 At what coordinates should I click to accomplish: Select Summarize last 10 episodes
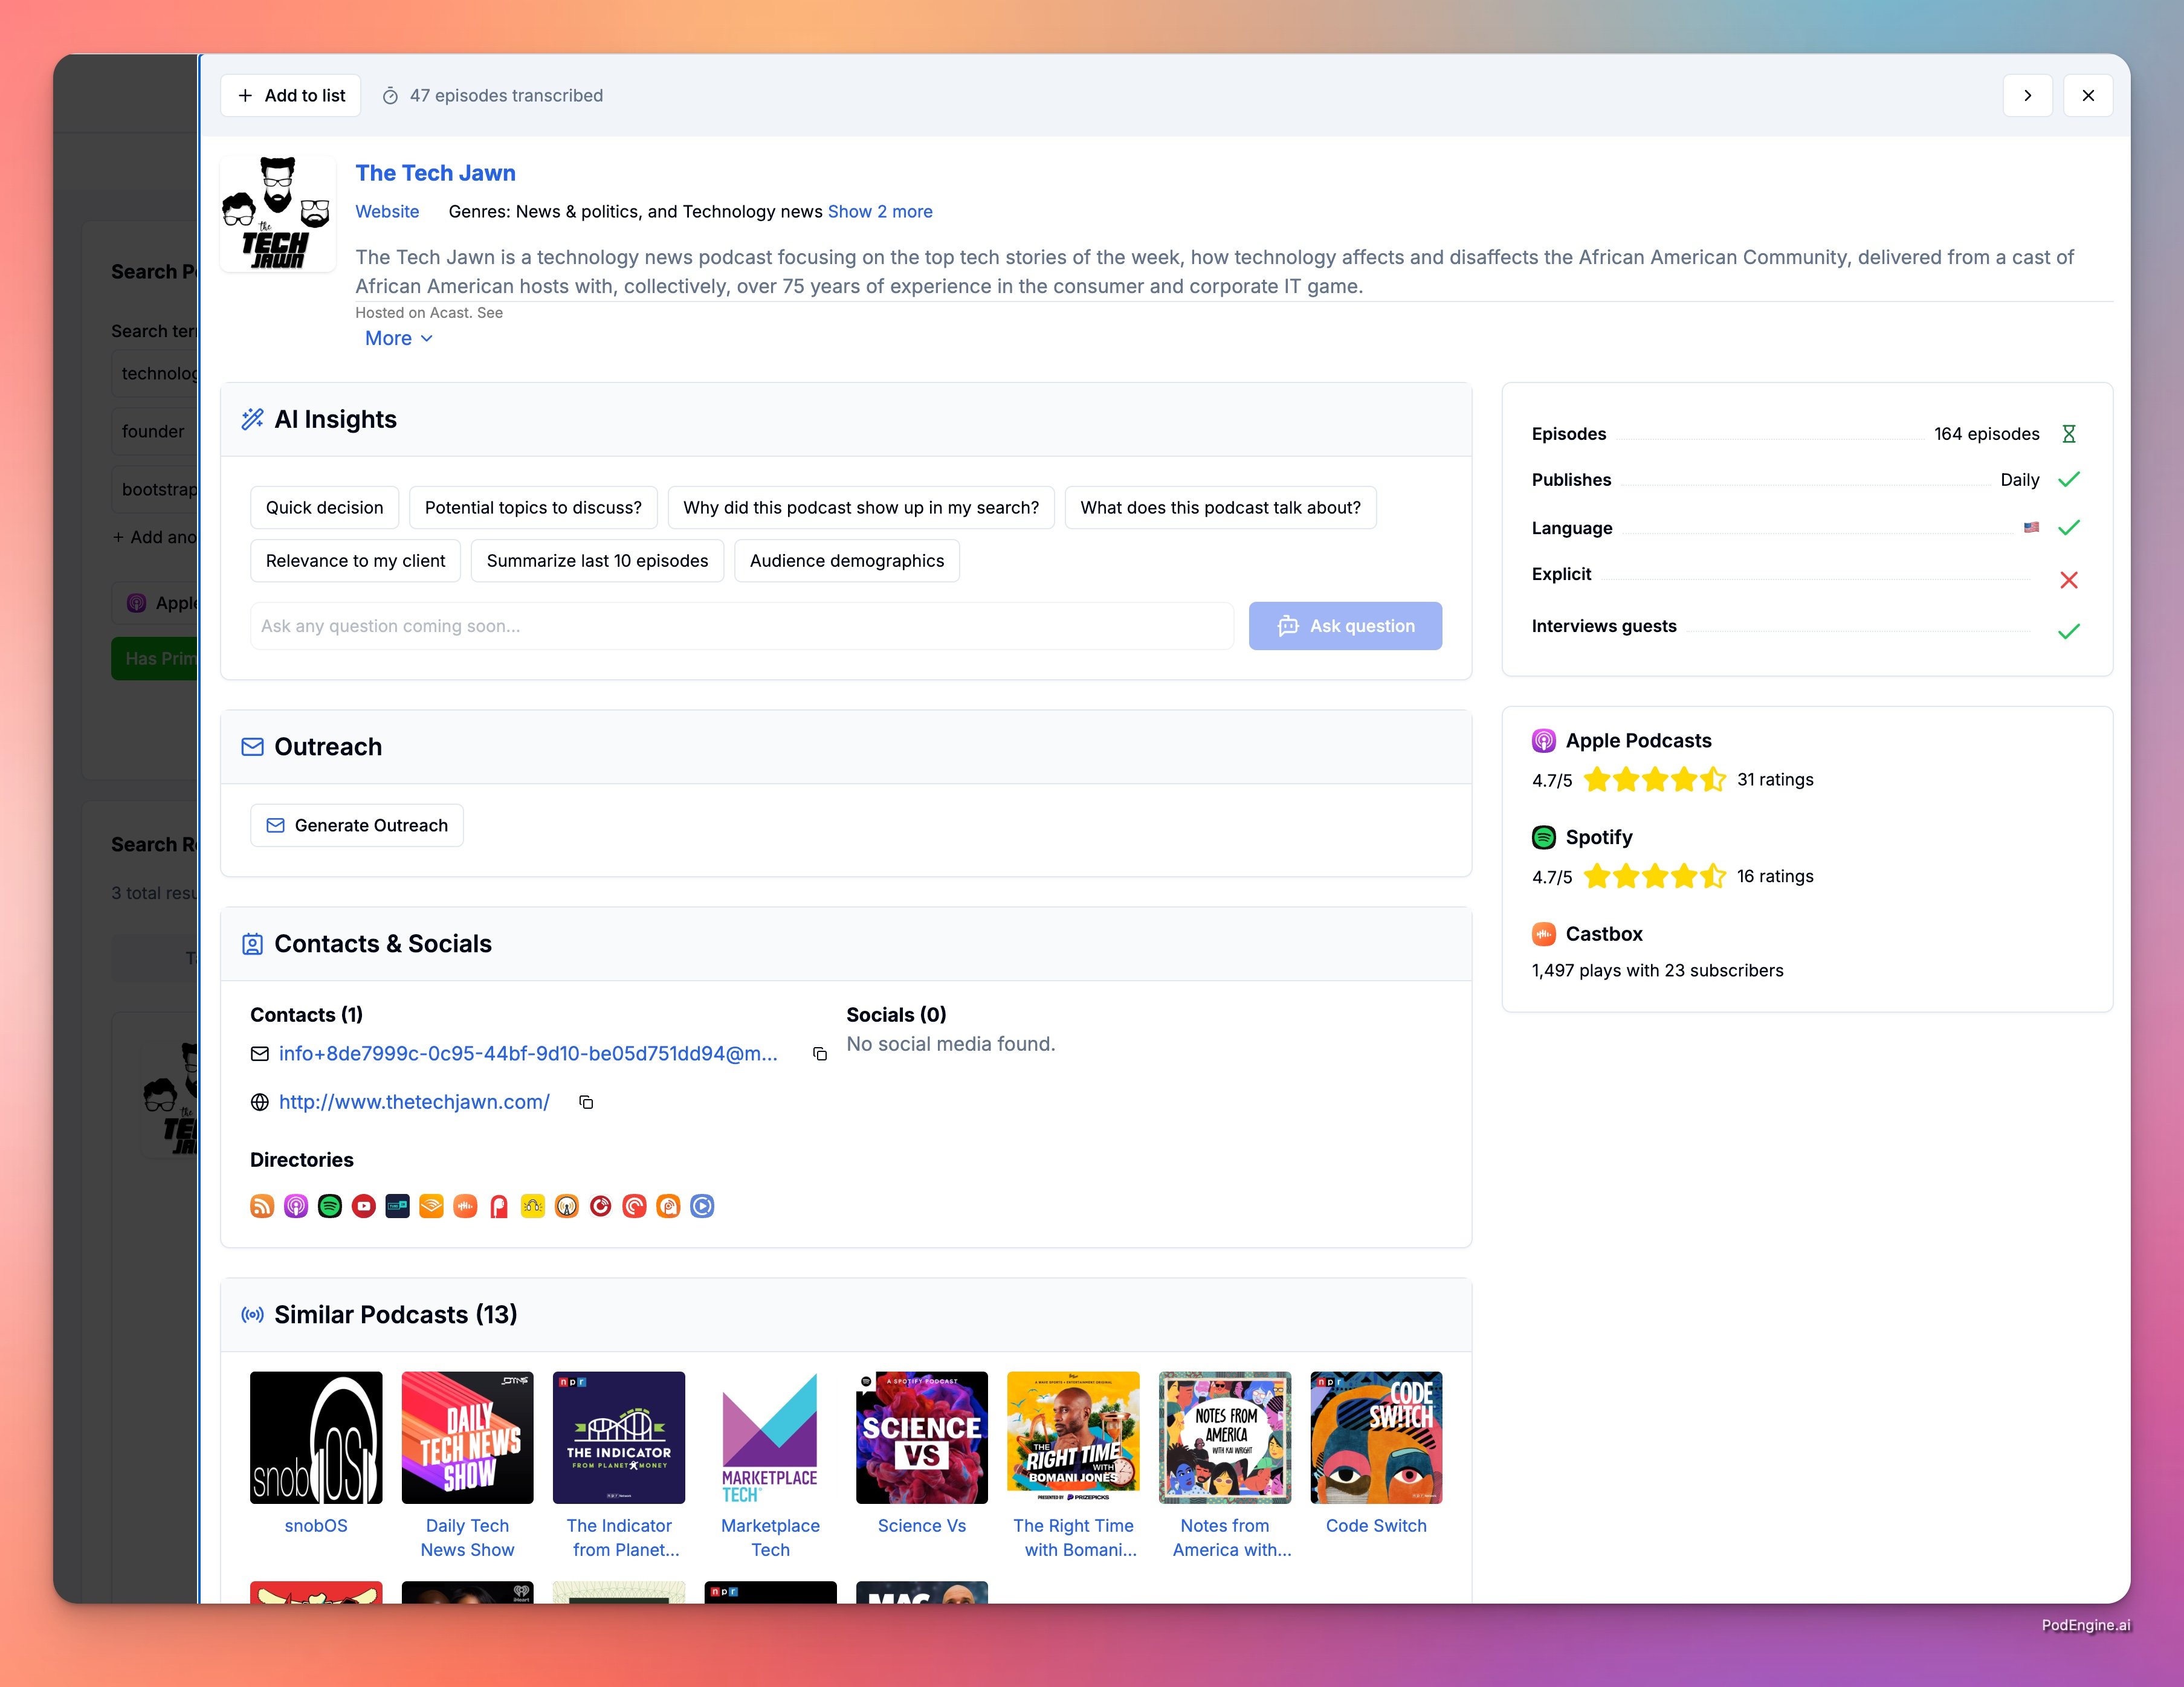[597, 561]
